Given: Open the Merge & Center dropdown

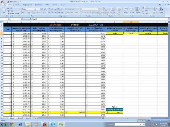Looking at the screenshot, I should click(x=79, y=13).
